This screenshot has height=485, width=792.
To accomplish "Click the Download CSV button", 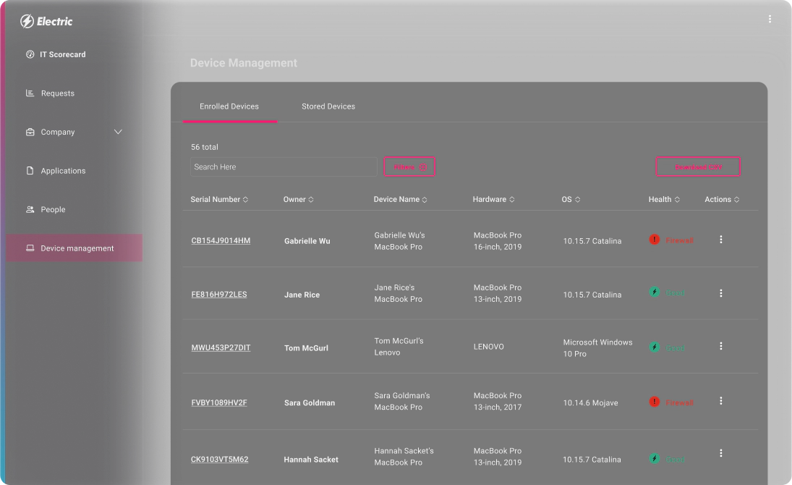I will coord(697,166).
